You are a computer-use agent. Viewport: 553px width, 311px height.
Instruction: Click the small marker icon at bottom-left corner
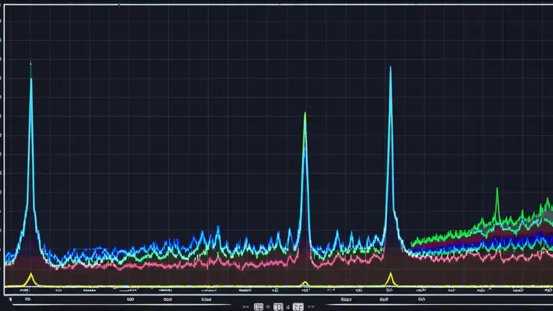[11, 299]
